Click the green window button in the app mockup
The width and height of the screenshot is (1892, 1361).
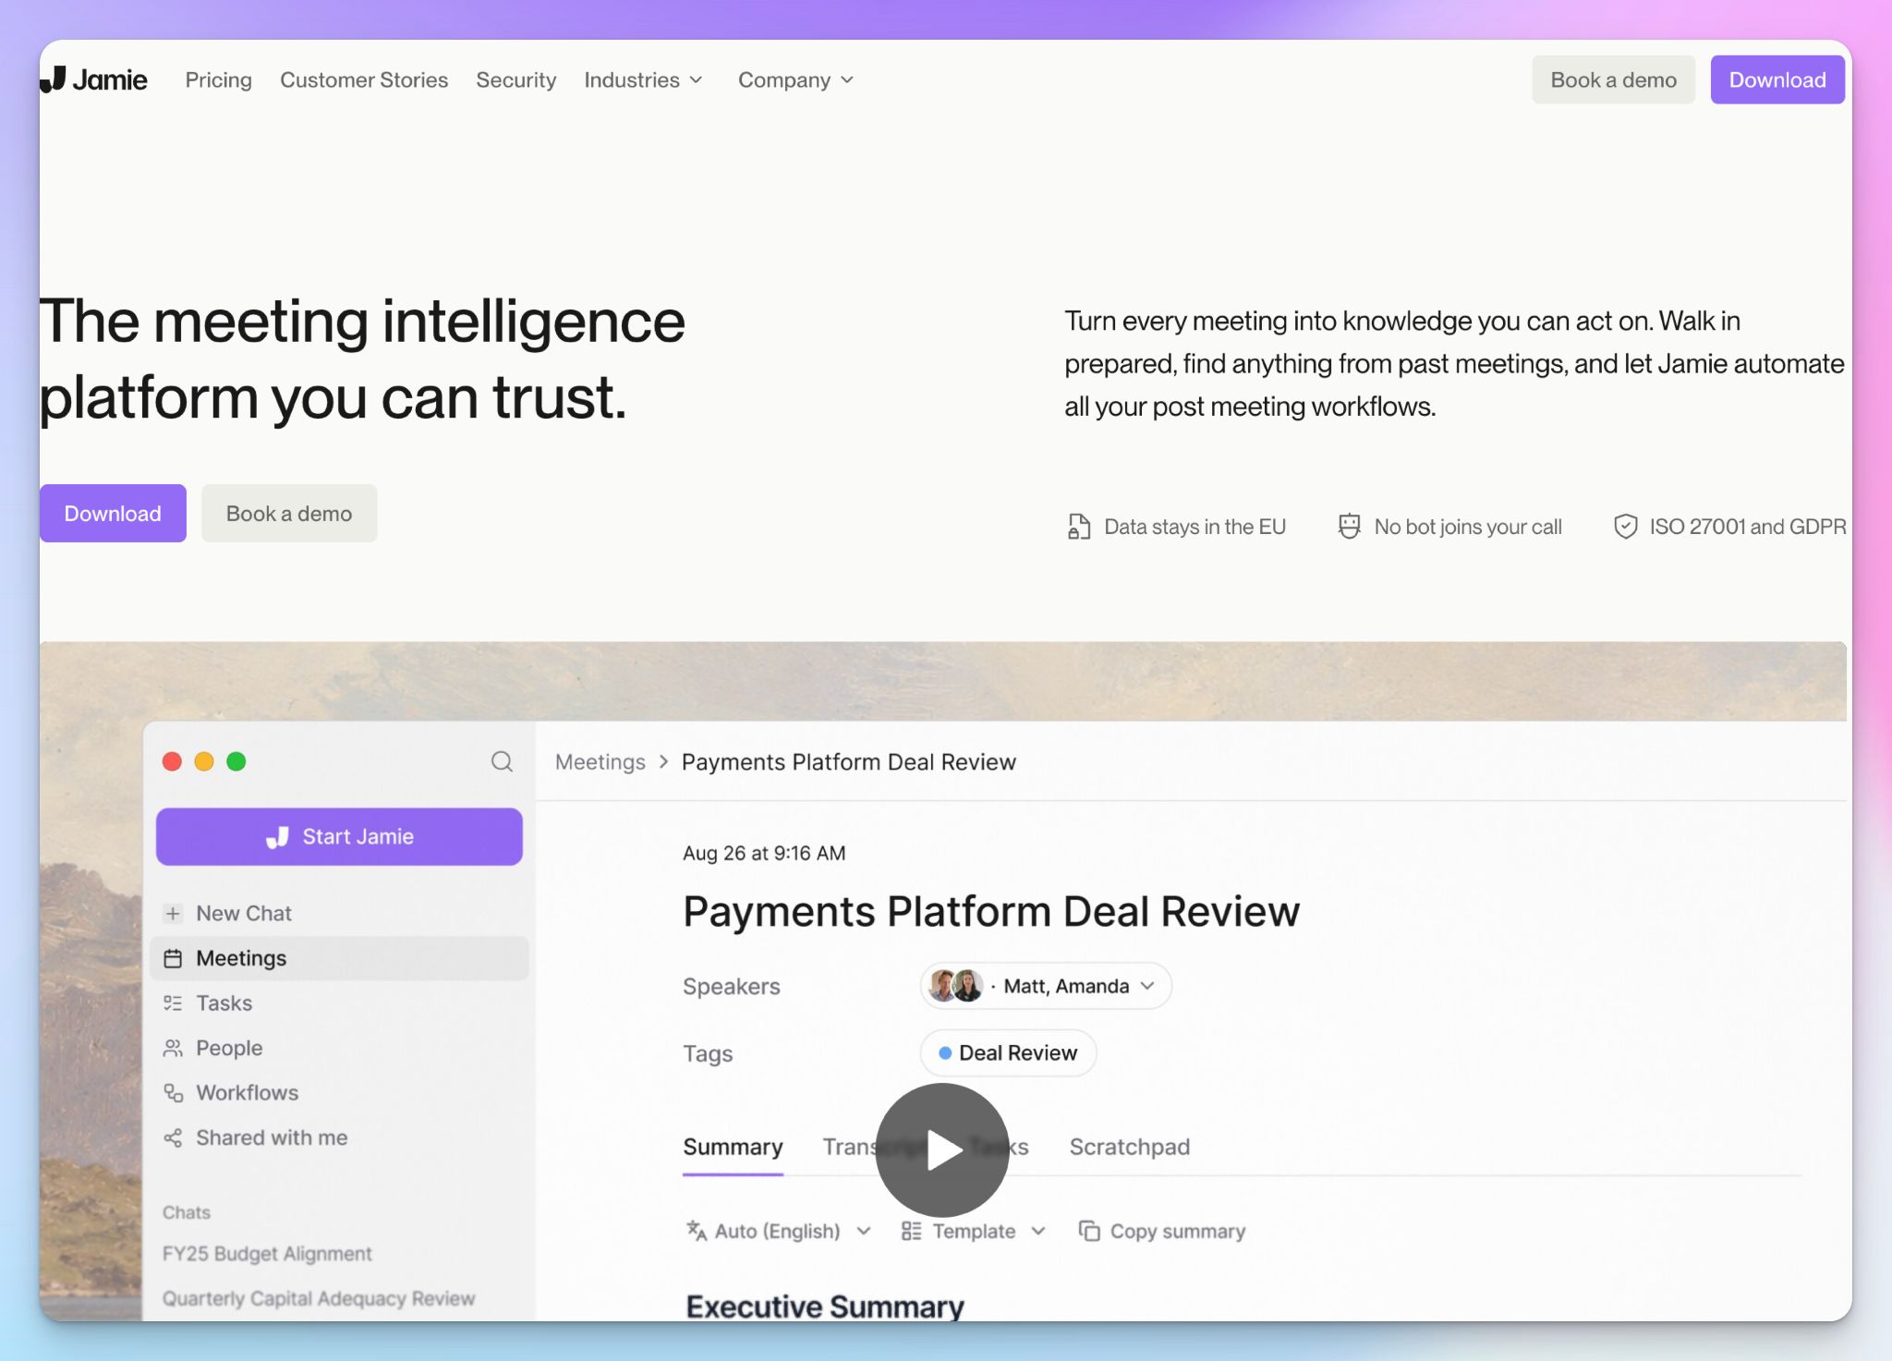point(236,761)
